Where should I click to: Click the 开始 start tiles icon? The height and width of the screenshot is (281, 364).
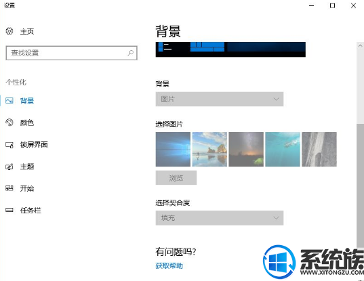click(x=9, y=188)
